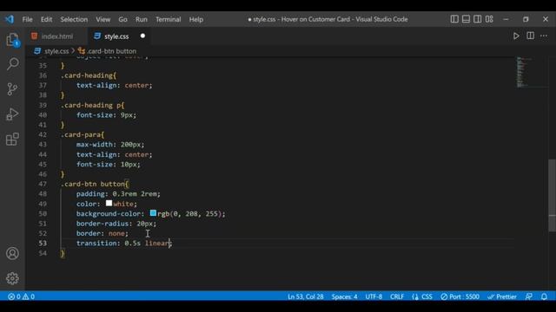Viewport: 556px width, 312px height.
Task: Click the Port : 5500 Live Server item
Action: pos(460,296)
